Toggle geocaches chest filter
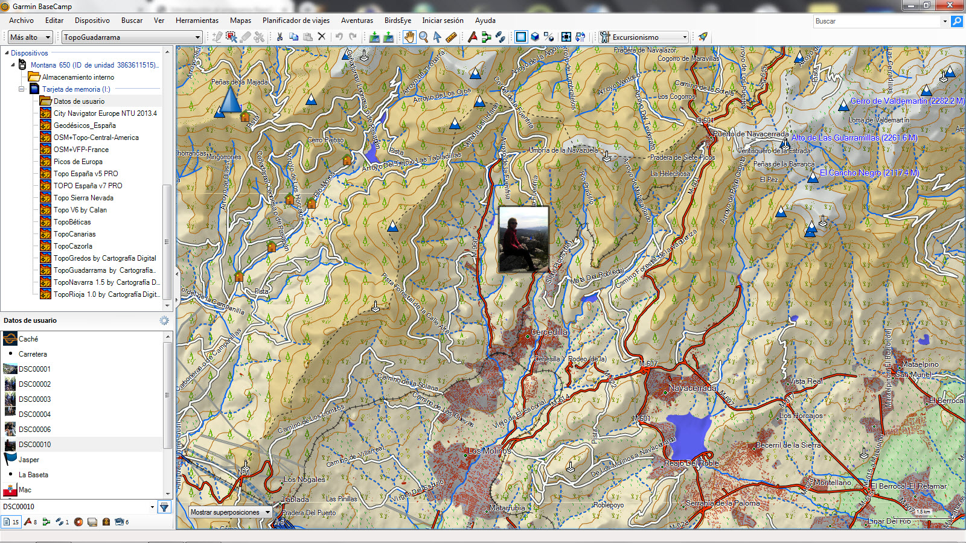The image size is (966, 543). click(x=106, y=522)
